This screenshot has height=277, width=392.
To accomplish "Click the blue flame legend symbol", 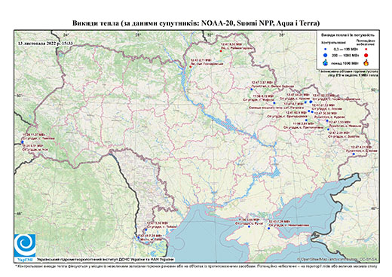I will 325,62.
